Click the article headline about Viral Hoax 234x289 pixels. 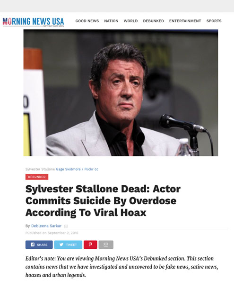103,200
